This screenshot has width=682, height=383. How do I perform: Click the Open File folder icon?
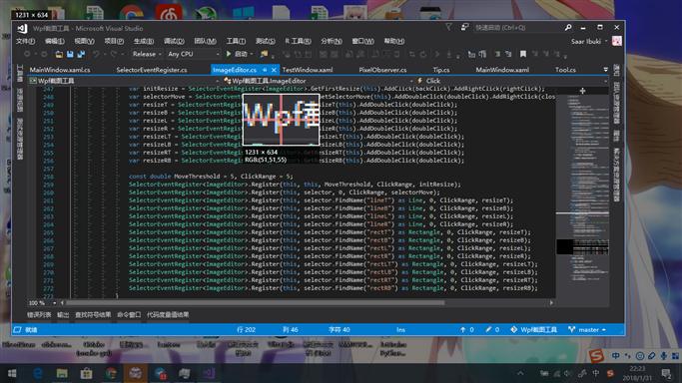pyautogui.click(x=59, y=54)
